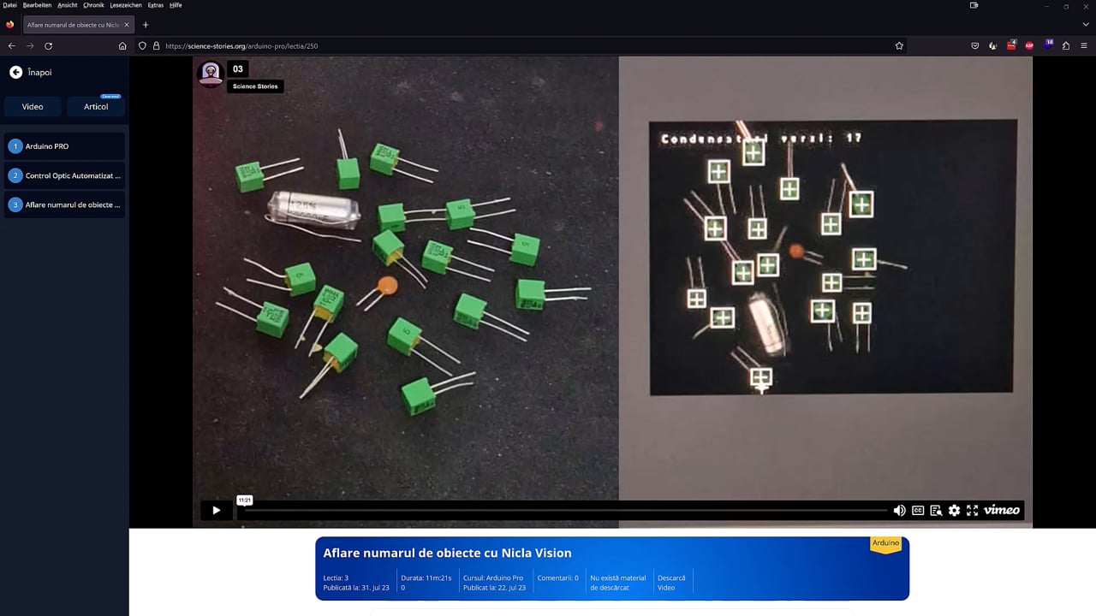Click the science-stories.org address bar
Viewport: 1096px width, 616px height.
click(522, 45)
